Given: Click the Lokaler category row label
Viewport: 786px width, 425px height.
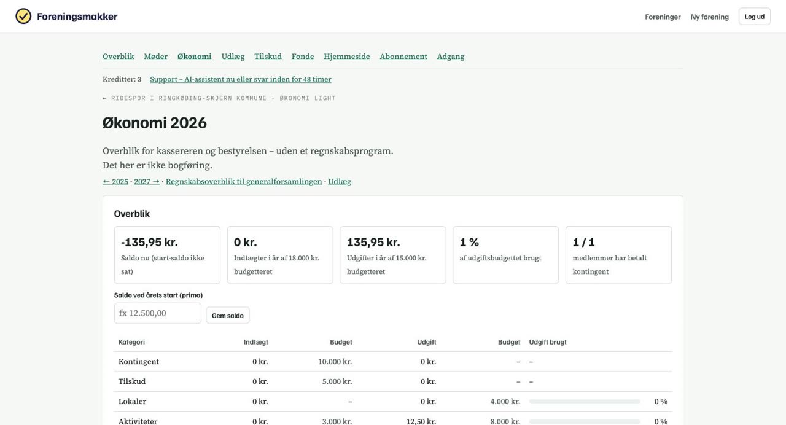Looking at the screenshot, I should pos(132,402).
